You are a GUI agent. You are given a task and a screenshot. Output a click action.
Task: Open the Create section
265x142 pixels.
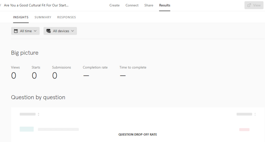(x=114, y=5)
